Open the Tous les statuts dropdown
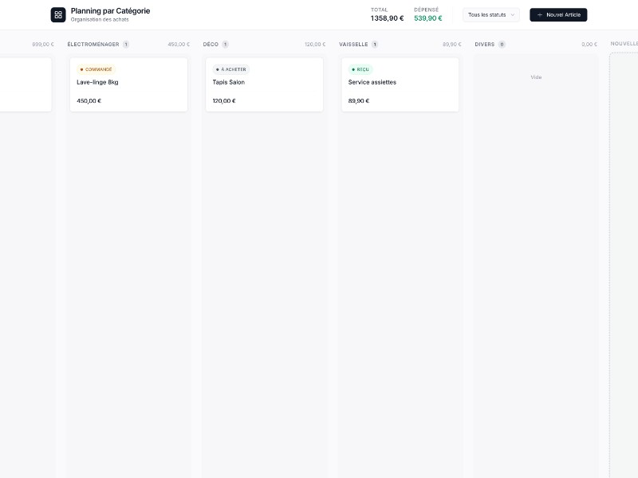Viewport: 638px width, 478px height. click(x=490, y=14)
